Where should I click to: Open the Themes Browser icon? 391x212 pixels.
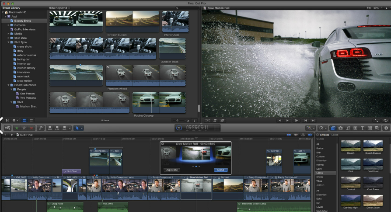377,128
